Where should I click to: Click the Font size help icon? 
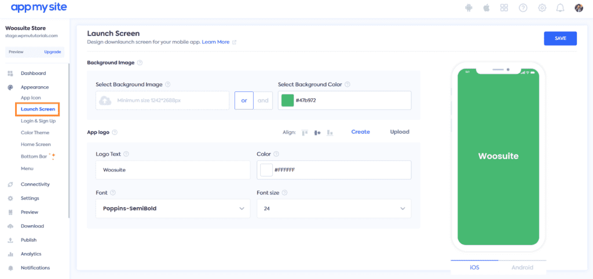point(285,193)
